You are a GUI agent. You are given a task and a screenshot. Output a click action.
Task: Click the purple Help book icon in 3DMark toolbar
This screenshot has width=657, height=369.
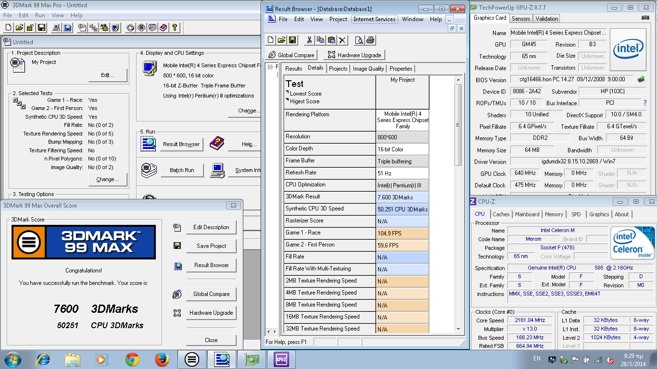click(x=164, y=27)
